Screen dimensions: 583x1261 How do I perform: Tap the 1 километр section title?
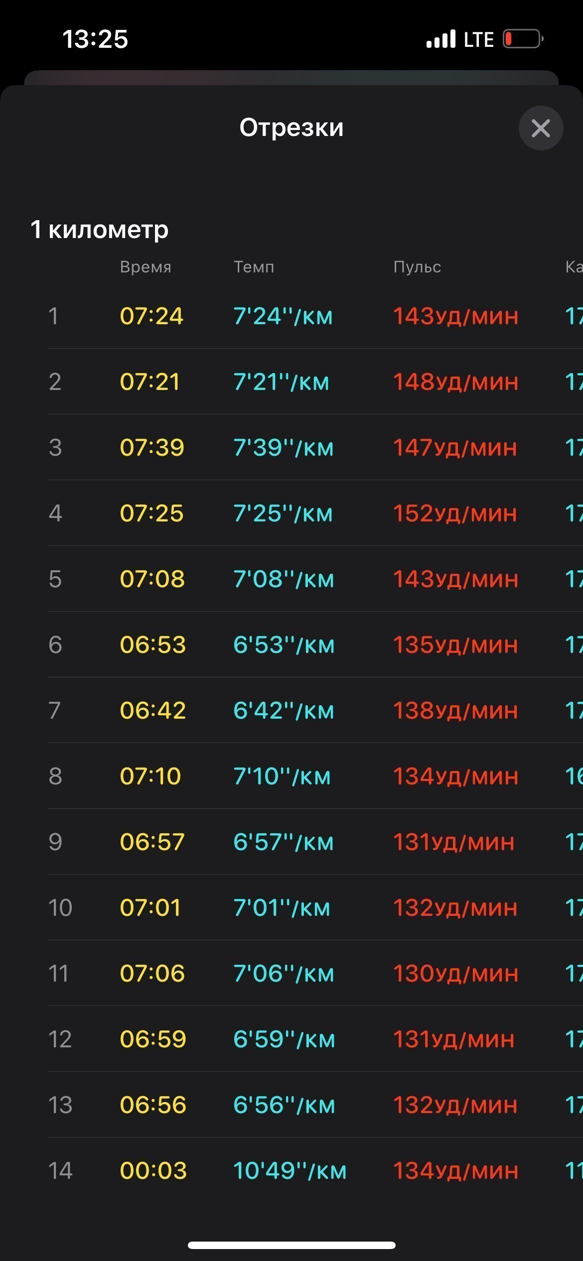coord(100,230)
